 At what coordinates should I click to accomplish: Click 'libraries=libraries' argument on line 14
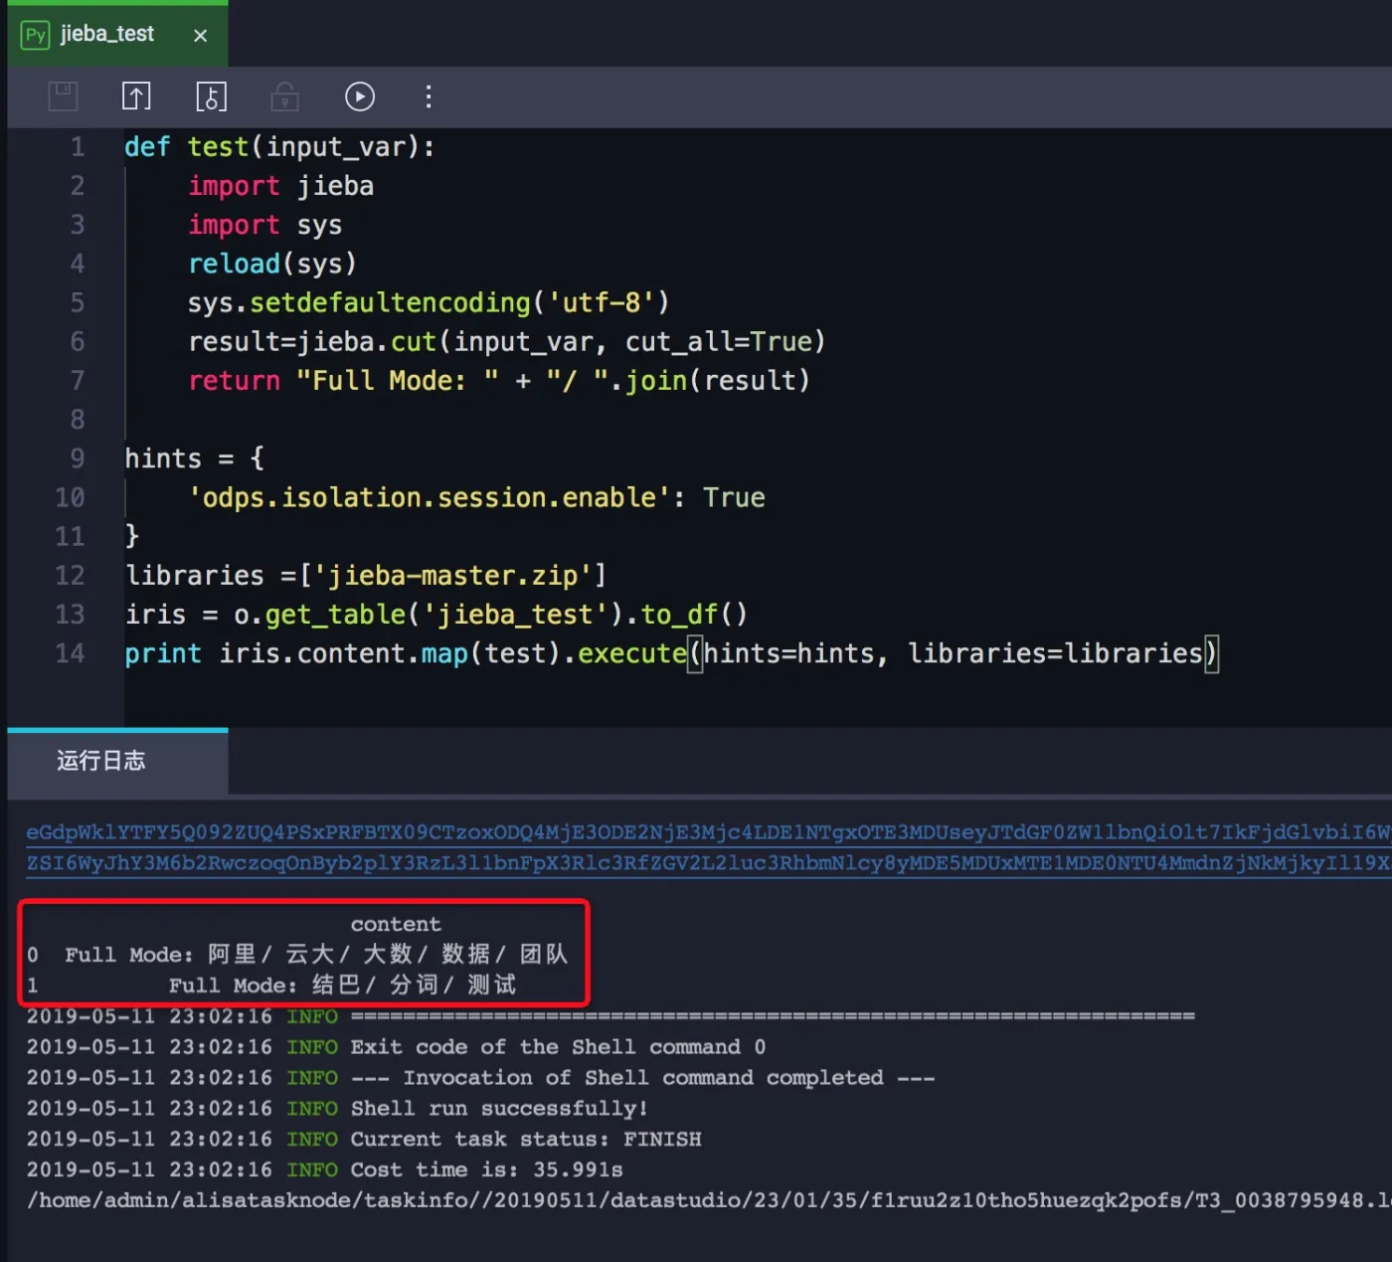coord(1056,653)
